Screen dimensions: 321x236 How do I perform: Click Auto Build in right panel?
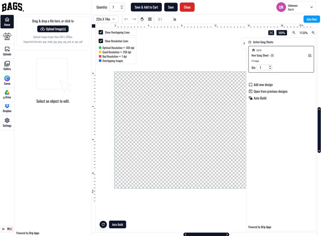click(x=258, y=98)
